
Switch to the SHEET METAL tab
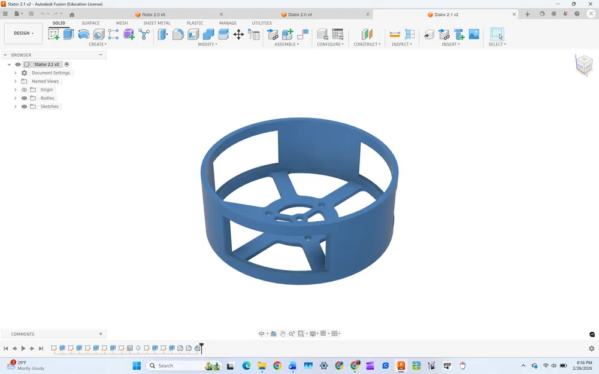156,23
